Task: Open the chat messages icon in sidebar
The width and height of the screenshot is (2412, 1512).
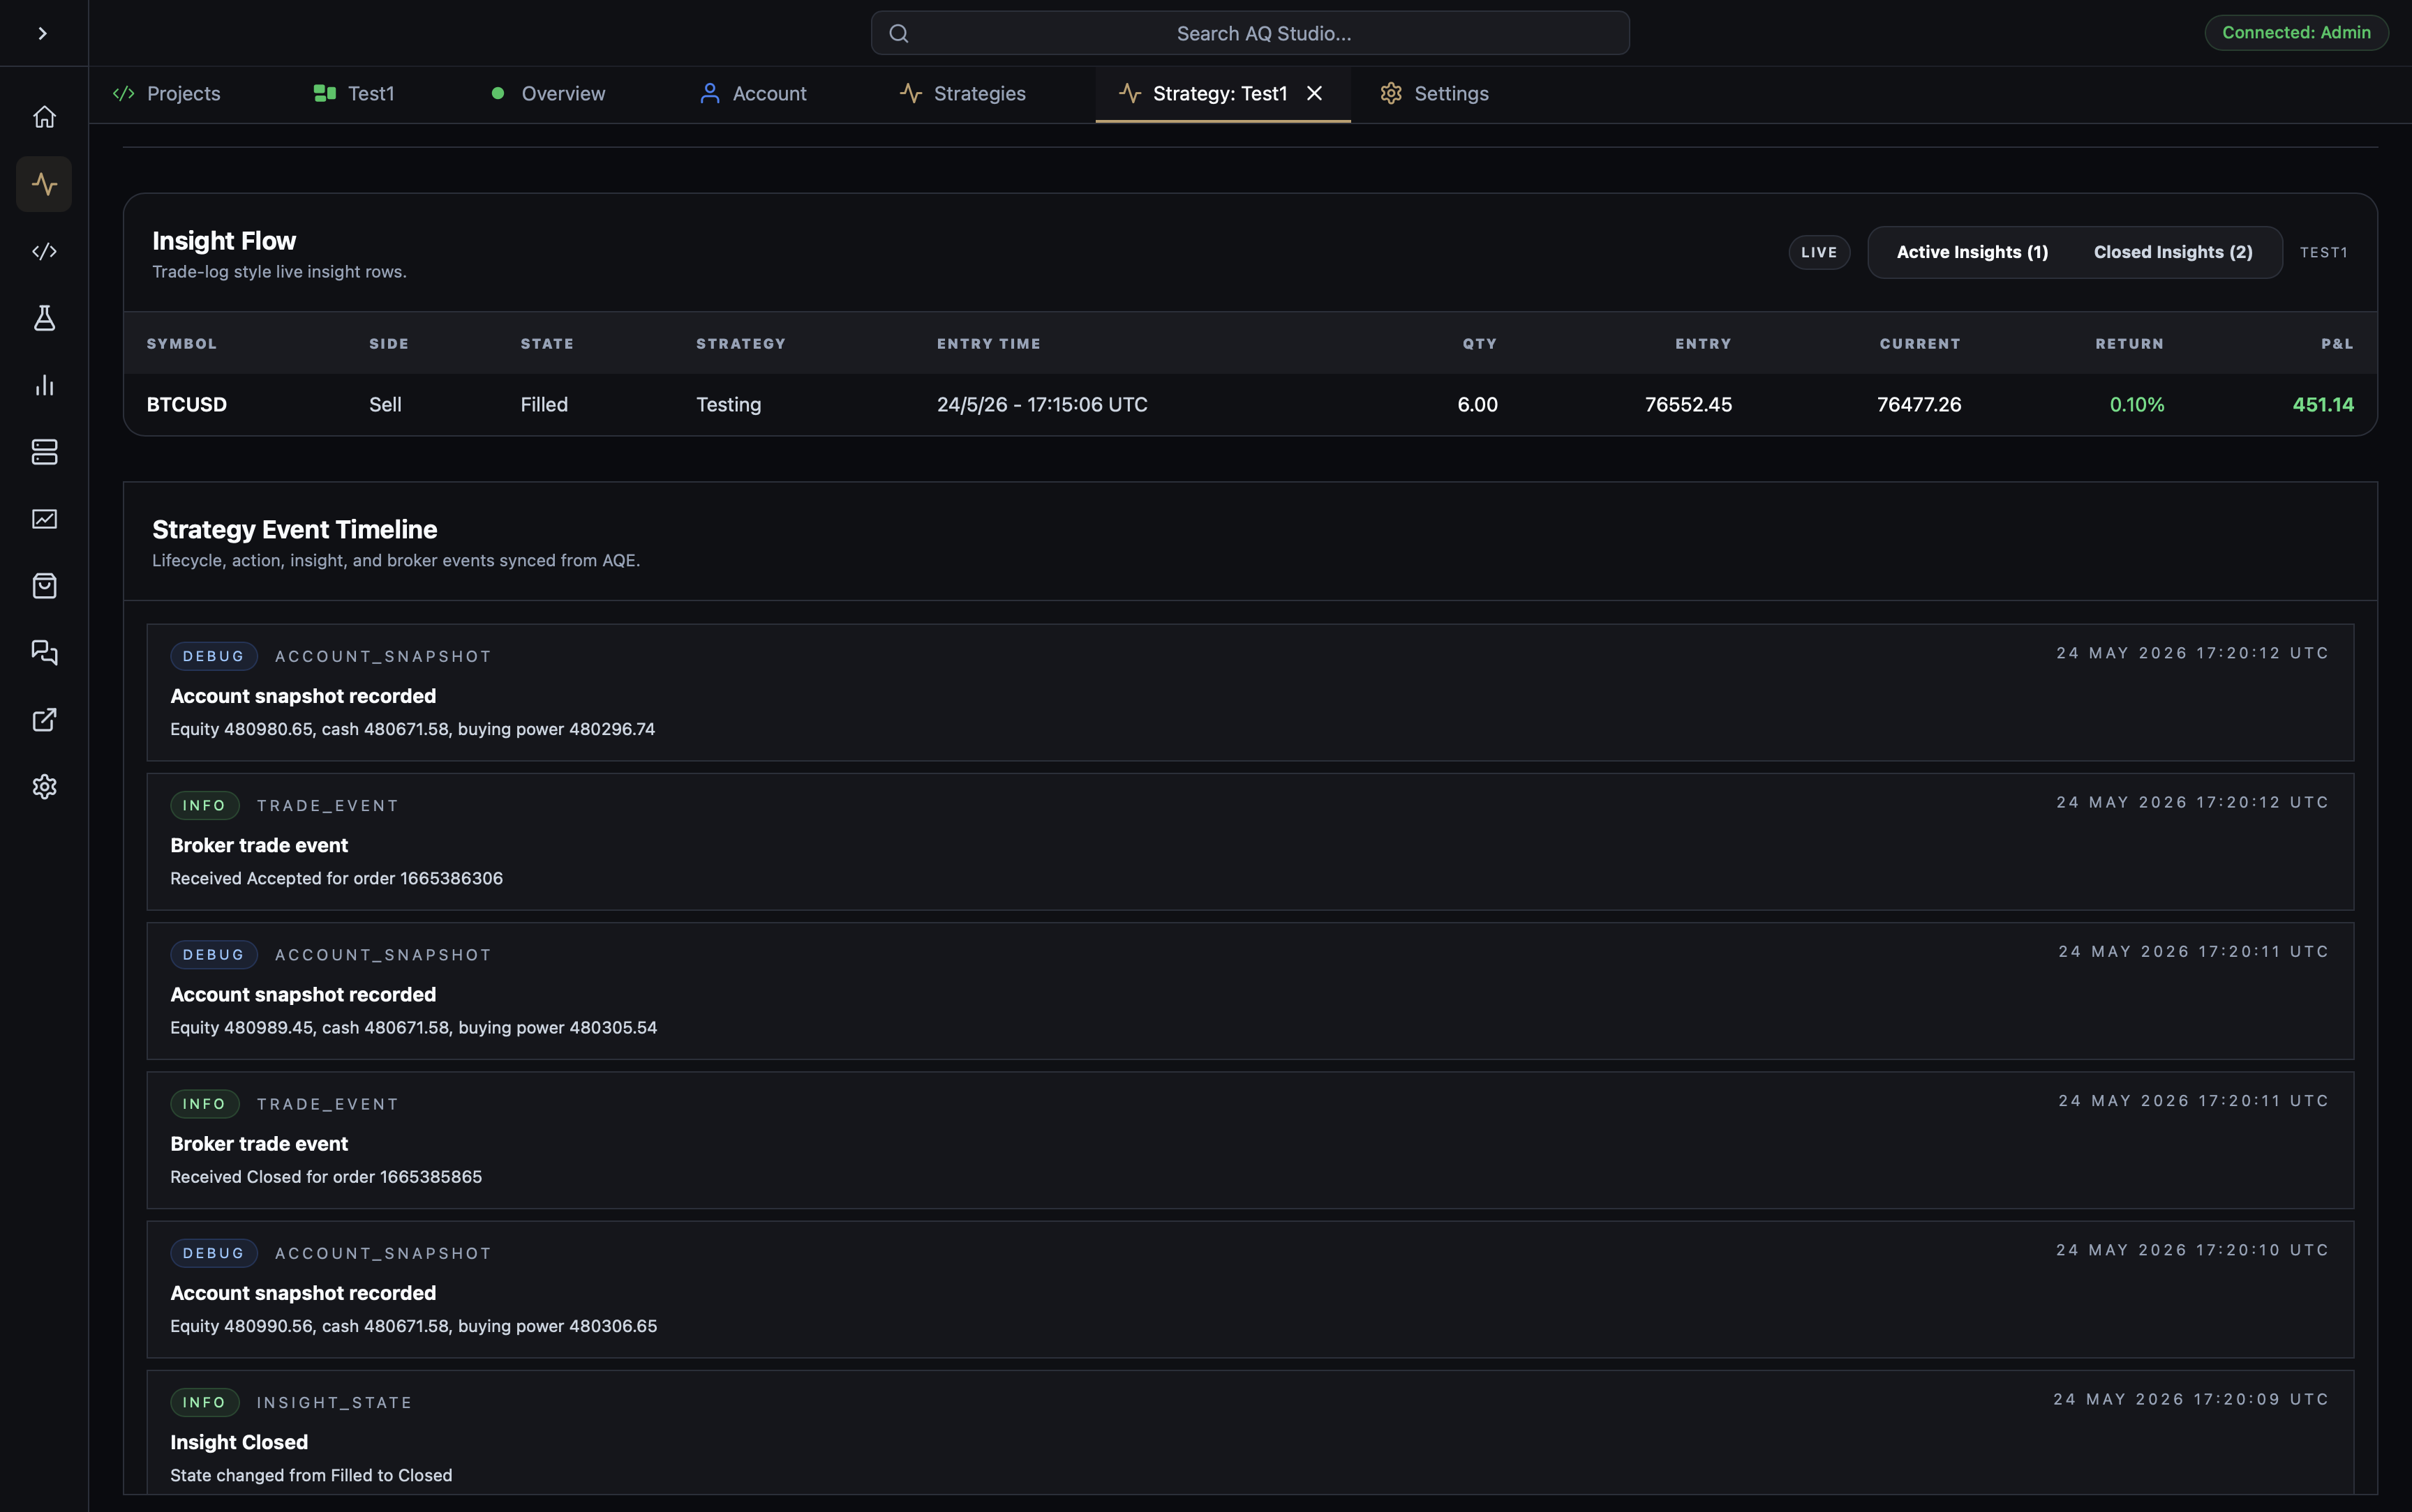Action: tap(44, 653)
